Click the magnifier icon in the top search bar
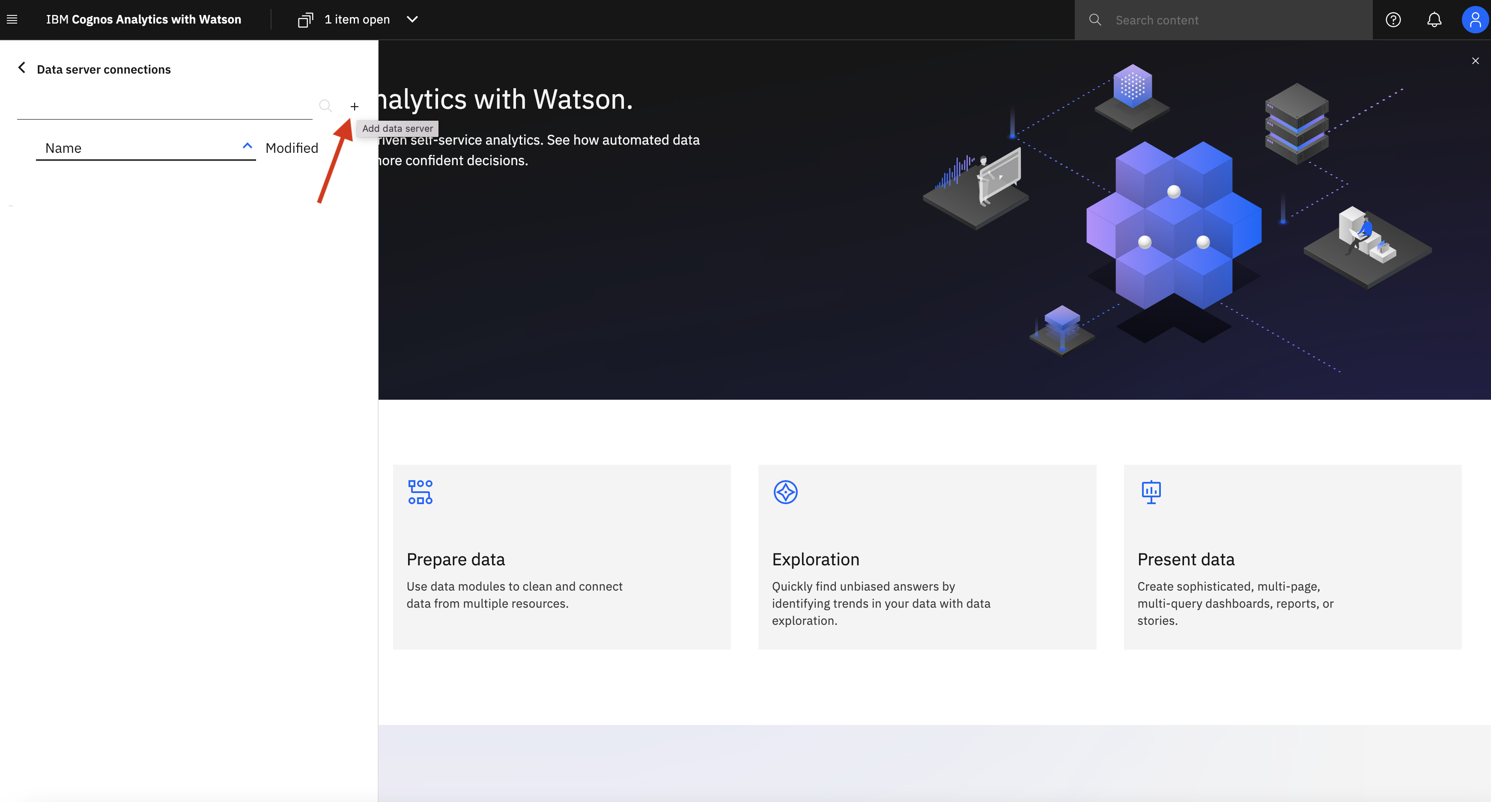Screen dimensions: 1491x802 [x=1095, y=20]
